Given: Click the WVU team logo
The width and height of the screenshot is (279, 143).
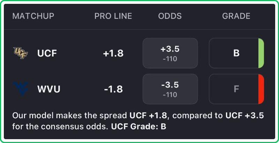Looking at the screenshot, I should tap(21, 89).
